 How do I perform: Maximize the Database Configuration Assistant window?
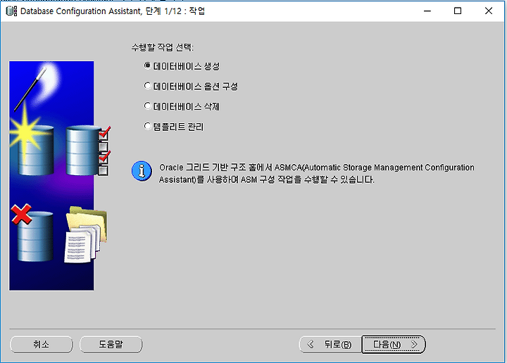[x=458, y=11]
